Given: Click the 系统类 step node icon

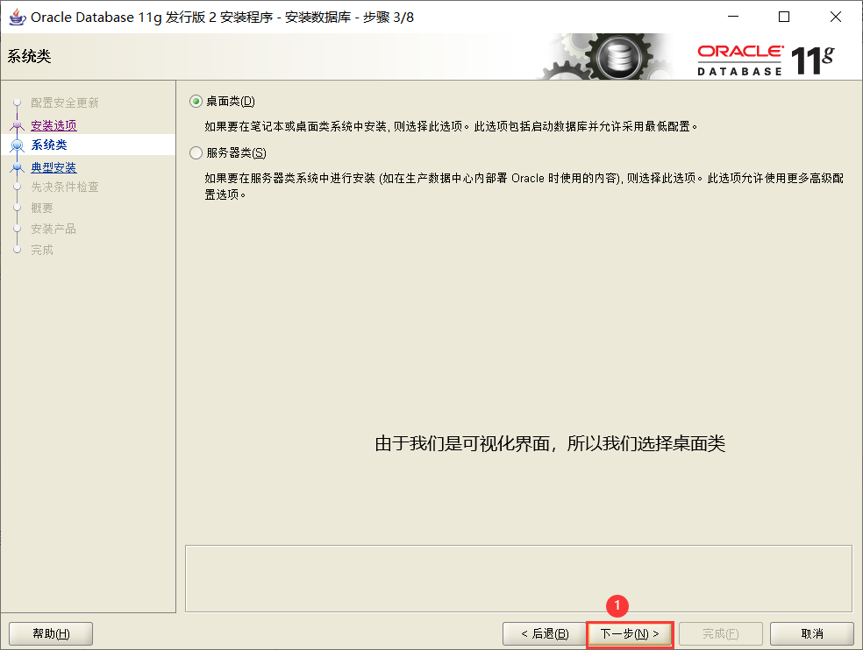Looking at the screenshot, I should pos(17,145).
